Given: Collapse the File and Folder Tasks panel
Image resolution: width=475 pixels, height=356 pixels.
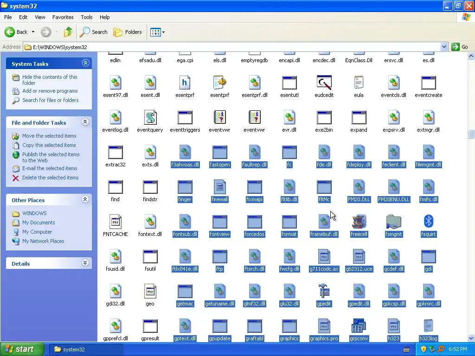Looking at the screenshot, I should coord(85,122).
